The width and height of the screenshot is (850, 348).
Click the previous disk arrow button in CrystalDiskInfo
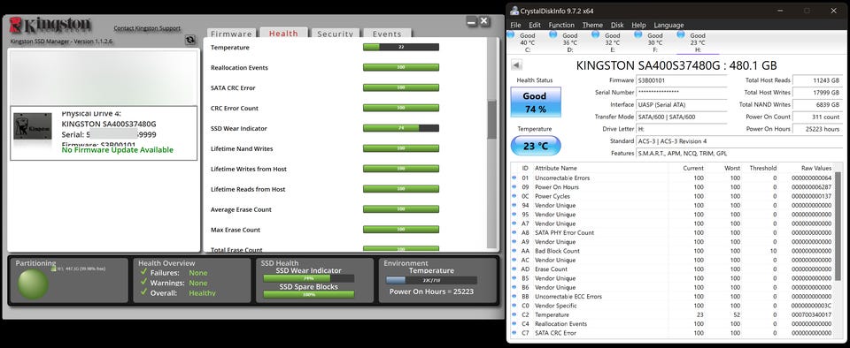tap(516, 65)
